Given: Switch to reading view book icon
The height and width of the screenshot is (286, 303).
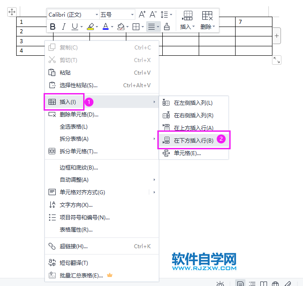Looking at the screenshot, I should pos(263,284).
